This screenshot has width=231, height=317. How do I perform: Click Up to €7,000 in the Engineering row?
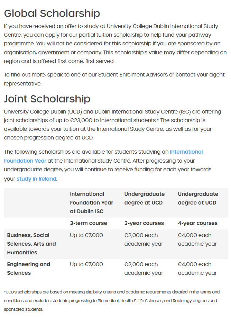click(86, 264)
